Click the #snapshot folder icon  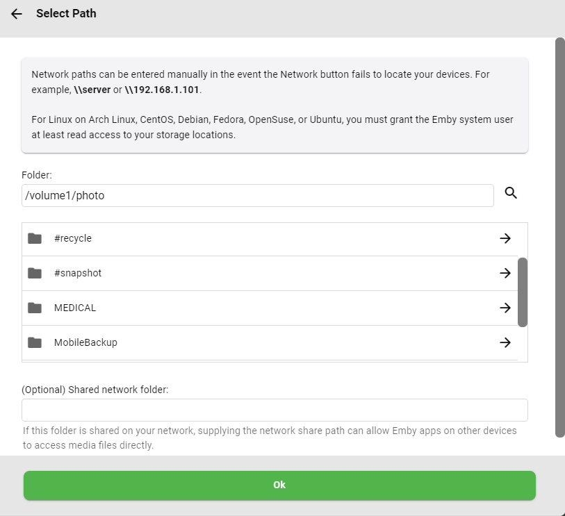coord(35,272)
